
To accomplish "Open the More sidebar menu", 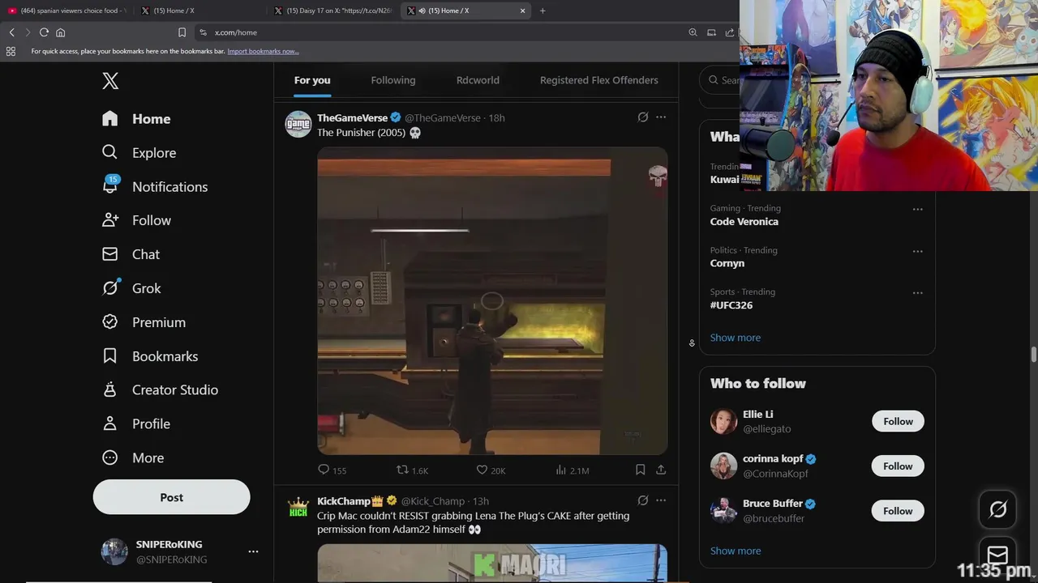I will click(133, 457).
